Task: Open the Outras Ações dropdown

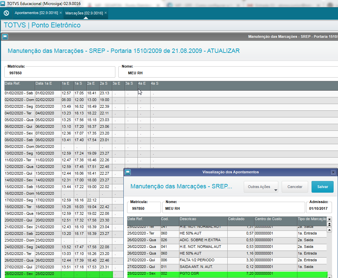Action: point(261,187)
